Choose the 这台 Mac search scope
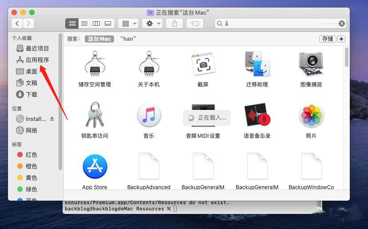 click(x=99, y=39)
